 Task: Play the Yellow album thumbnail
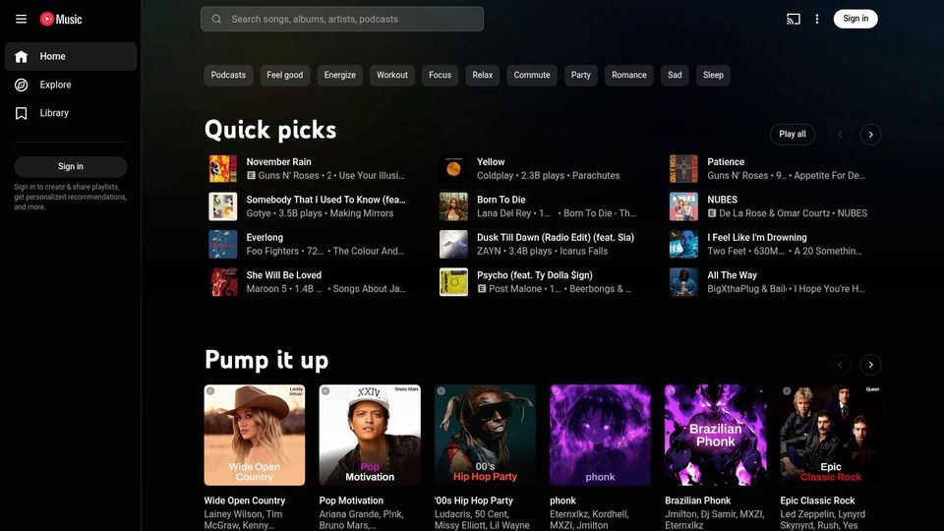coord(453,168)
